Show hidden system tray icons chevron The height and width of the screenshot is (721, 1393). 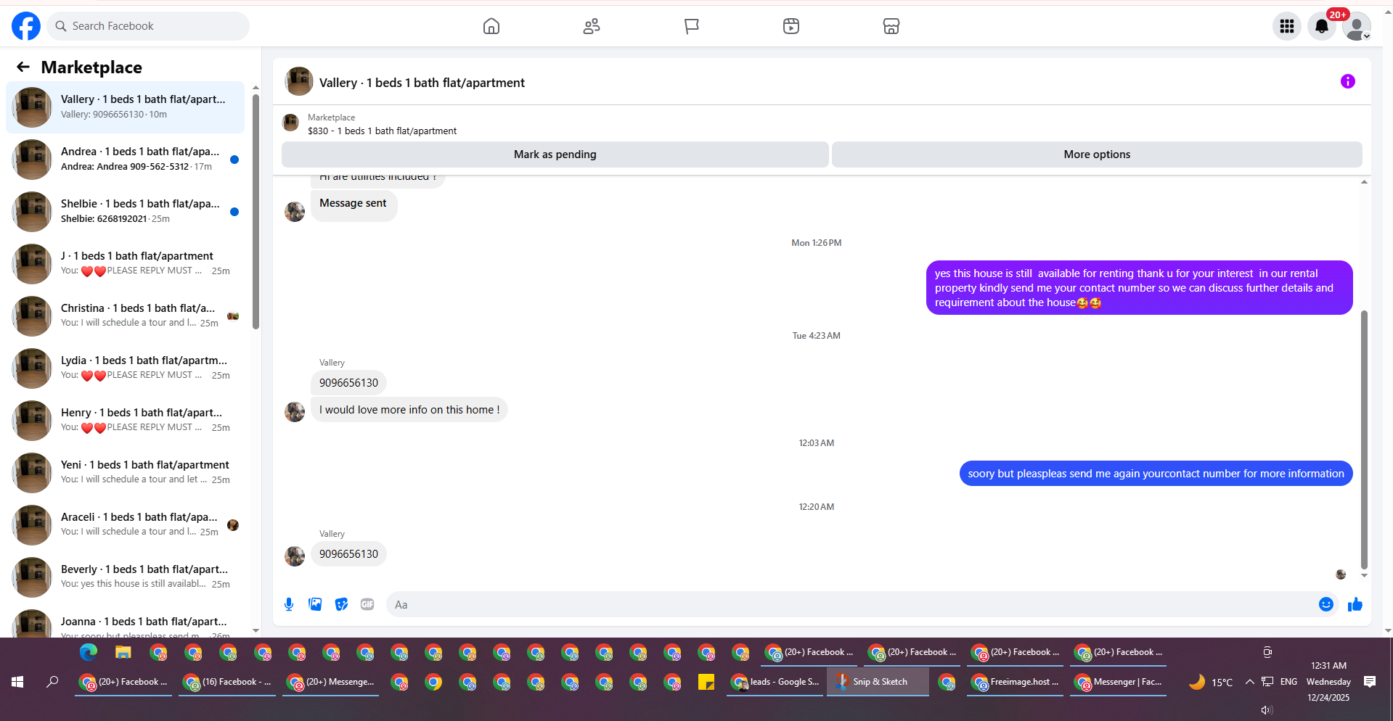click(x=1249, y=682)
